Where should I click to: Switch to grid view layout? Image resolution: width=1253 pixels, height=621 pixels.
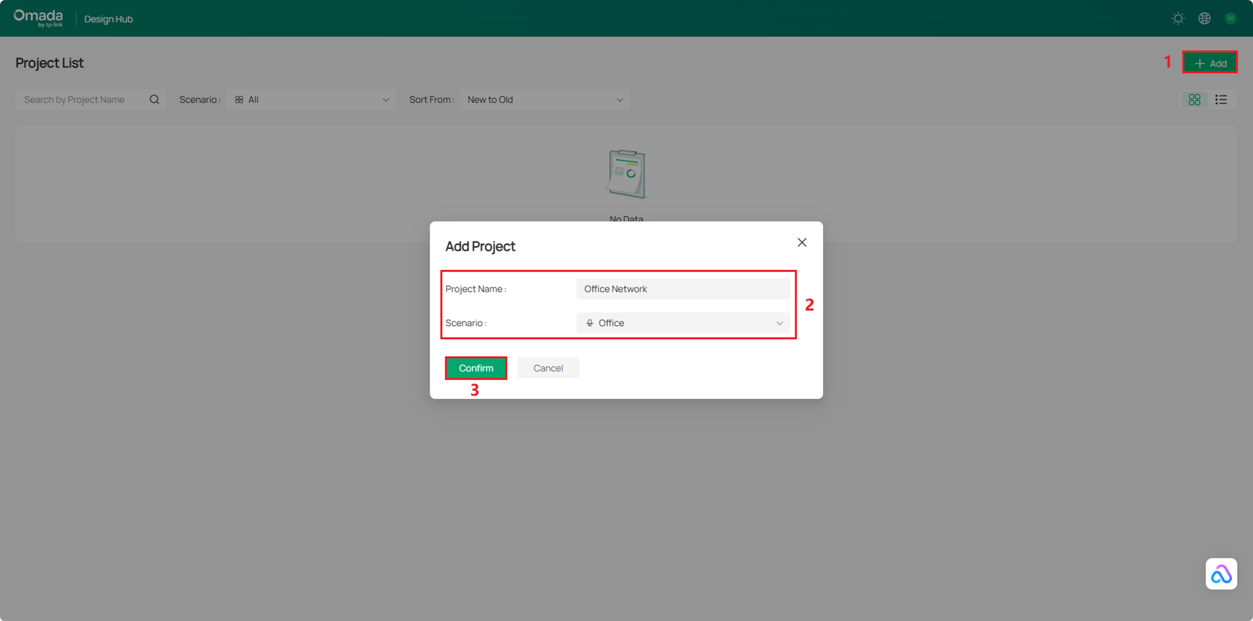click(x=1195, y=99)
